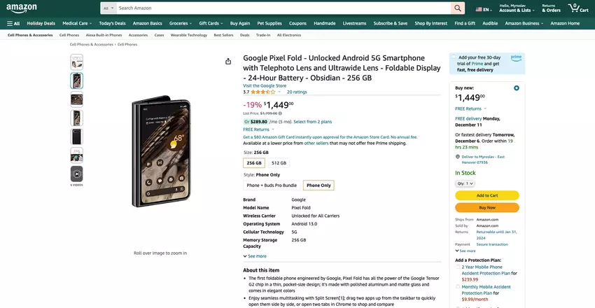
Task: Open the shopping cart
Action: pyautogui.click(x=577, y=8)
